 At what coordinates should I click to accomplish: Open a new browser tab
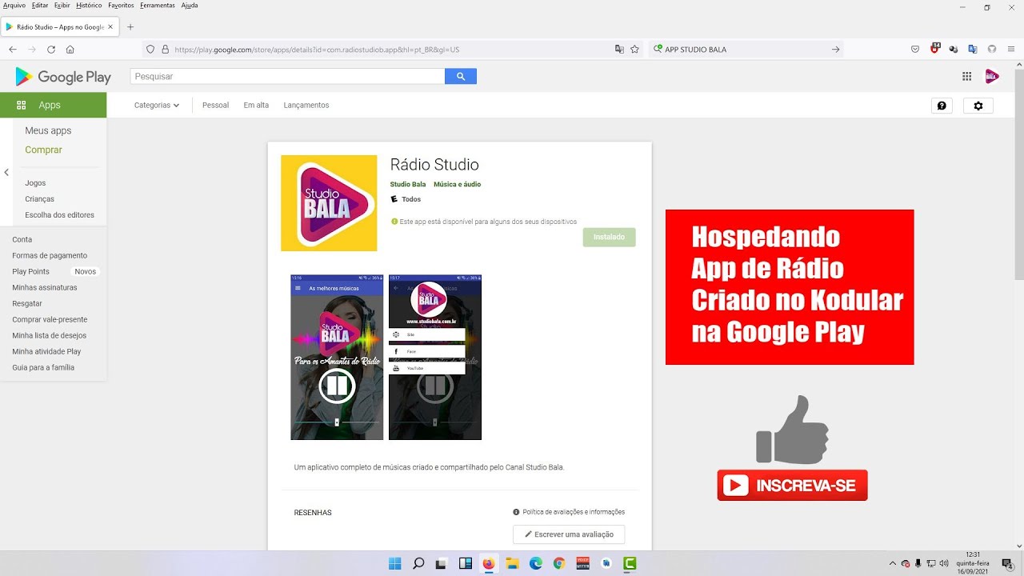tap(130, 27)
